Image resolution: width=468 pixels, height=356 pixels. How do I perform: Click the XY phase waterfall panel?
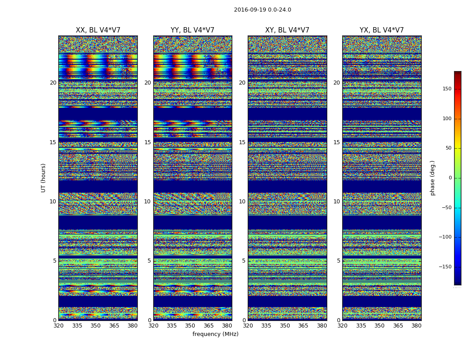click(287, 178)
